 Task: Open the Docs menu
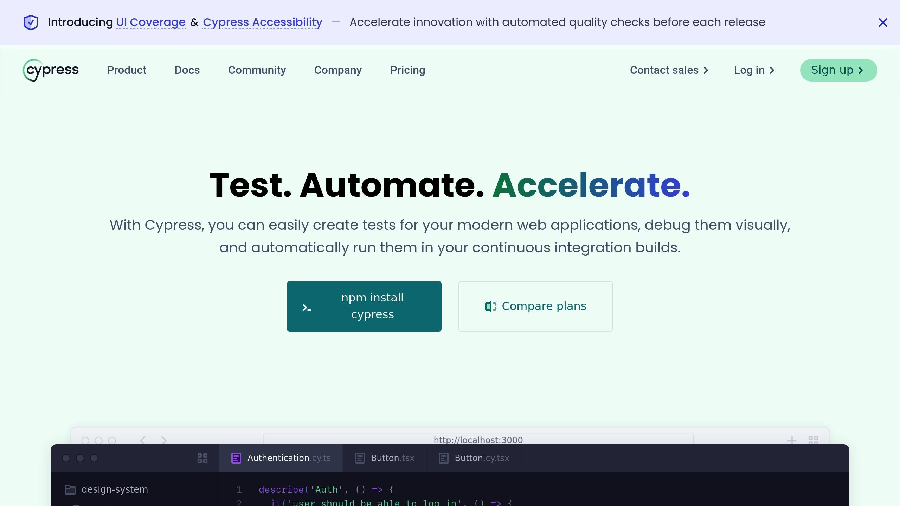pos(187,70)
